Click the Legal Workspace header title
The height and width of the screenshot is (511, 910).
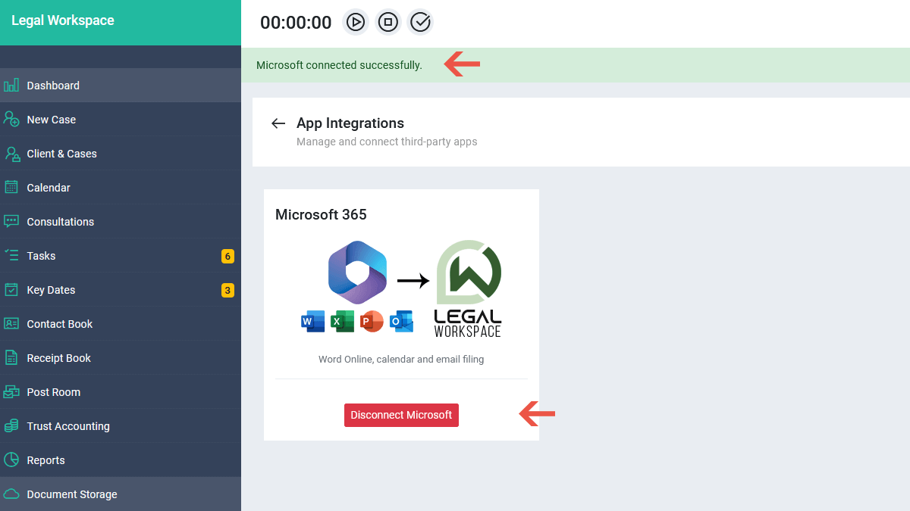[x=63, y=20]
